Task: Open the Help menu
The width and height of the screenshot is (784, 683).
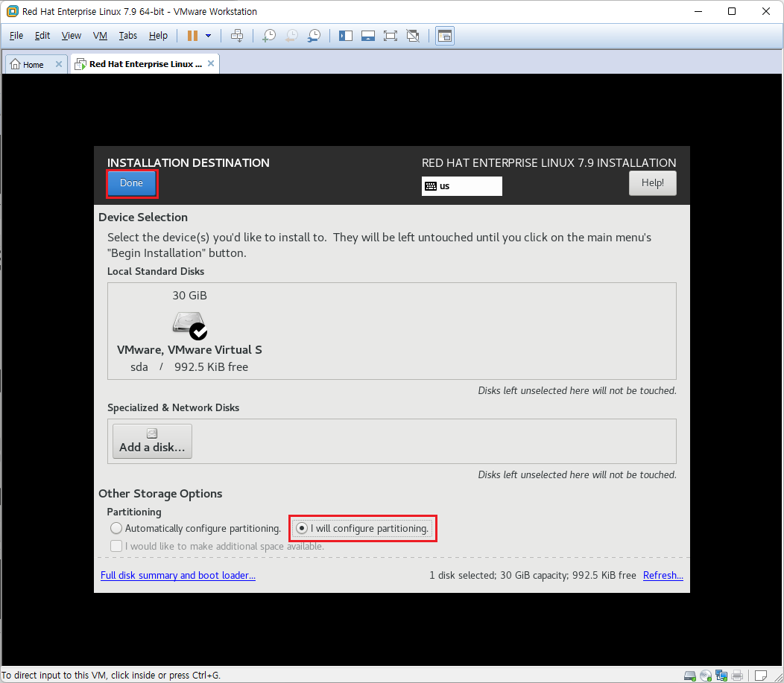Action: pyautogui.click(x=158, y=36)
